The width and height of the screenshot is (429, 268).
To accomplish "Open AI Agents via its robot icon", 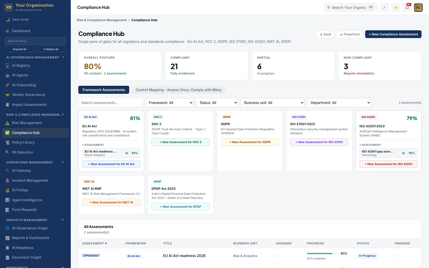I will pos(8,75).
